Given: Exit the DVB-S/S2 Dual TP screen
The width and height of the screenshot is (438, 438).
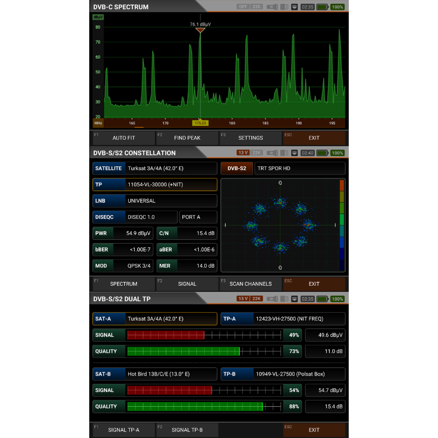Looking at the screenshot, I should tap(314, 430).
